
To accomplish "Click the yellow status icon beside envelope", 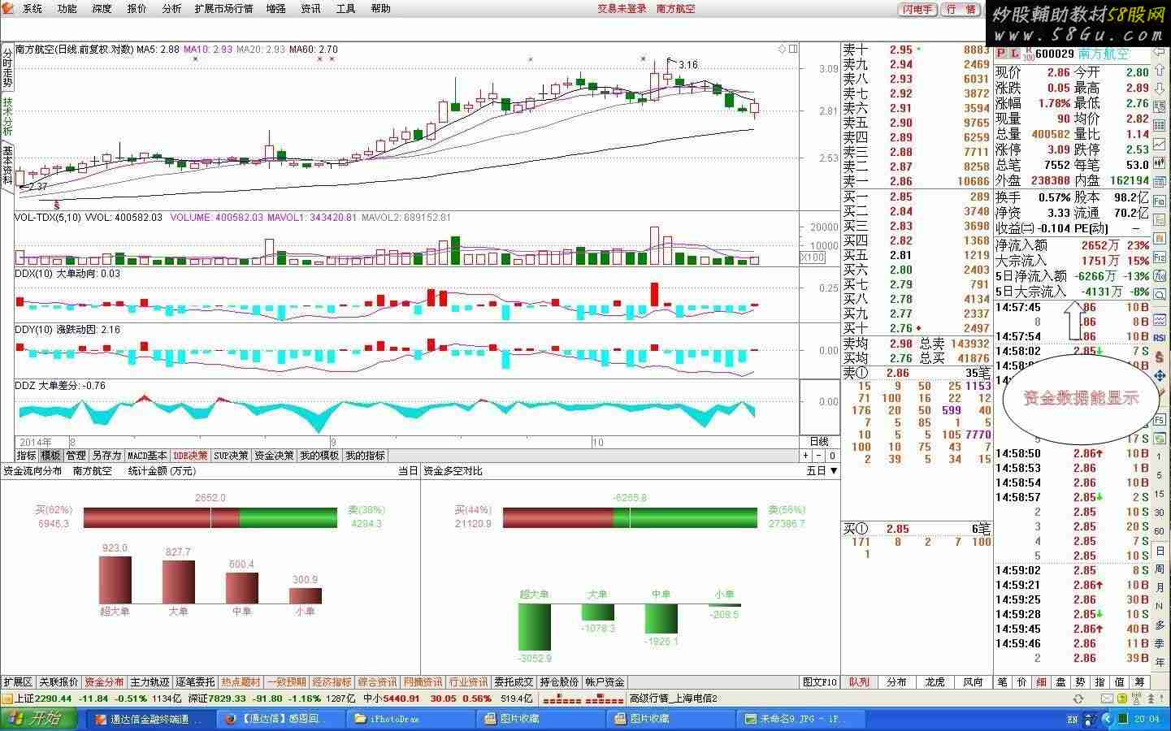I will 1122,699.
